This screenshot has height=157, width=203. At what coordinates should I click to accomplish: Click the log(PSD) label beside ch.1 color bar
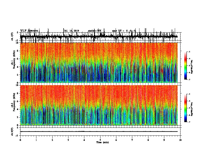coord(192,67)
